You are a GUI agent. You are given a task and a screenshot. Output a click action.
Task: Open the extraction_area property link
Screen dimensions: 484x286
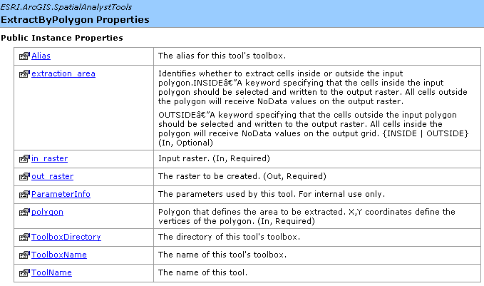[x=63, y=73]
